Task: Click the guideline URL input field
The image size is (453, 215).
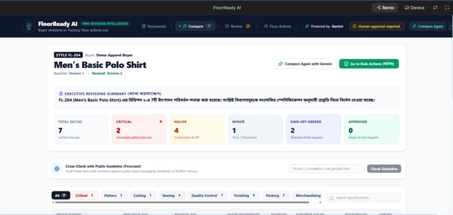Action: [327, 168]
